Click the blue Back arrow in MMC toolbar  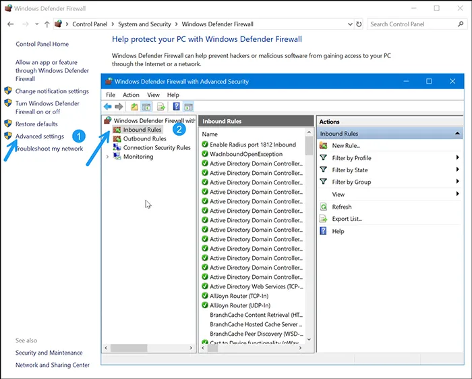(108, 107)
